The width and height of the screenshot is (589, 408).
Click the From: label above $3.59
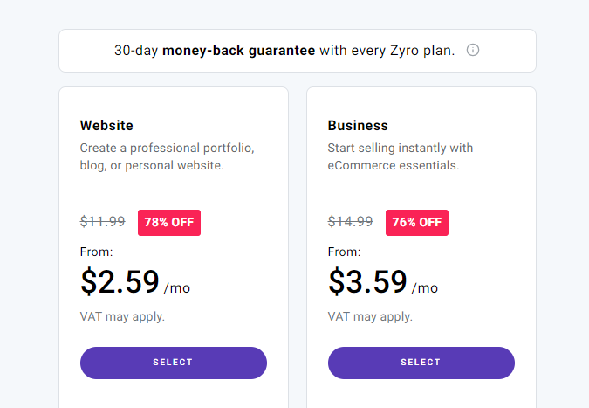pyautogui.click(x=345, y=252)
